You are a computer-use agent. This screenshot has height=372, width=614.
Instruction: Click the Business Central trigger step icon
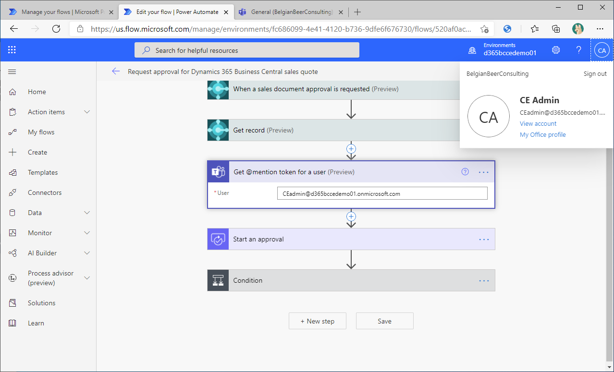(x=218, y=89)
